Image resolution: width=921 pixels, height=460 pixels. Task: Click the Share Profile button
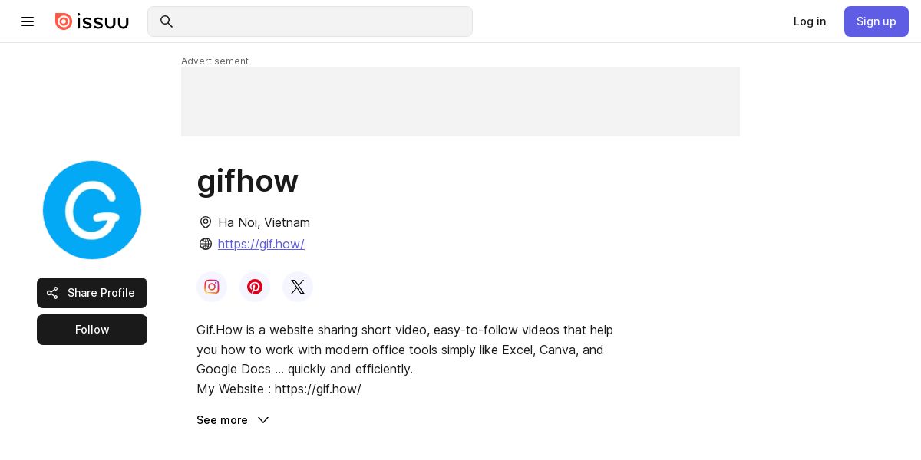[92, 293]
